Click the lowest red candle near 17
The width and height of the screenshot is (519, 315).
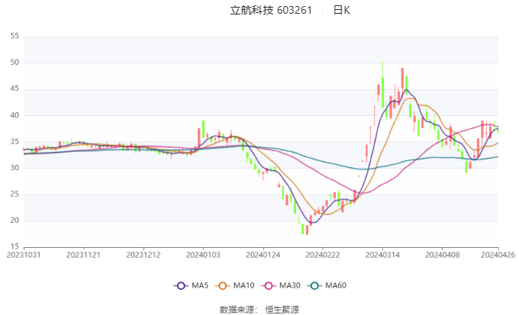[x=307, y=230]
